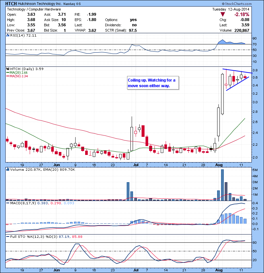Click the 5M volume axis label
The image size is (264, 273).
pyautogui.click(x=255, y=170)
